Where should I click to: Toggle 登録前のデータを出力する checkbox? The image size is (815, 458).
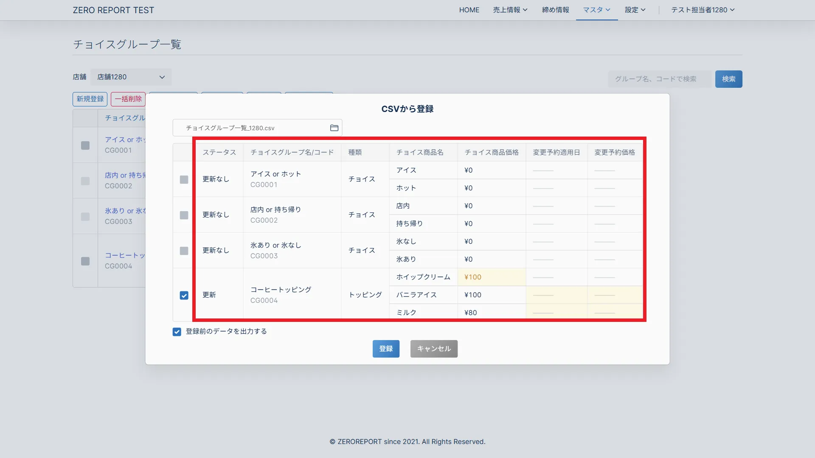pos(177,332)
